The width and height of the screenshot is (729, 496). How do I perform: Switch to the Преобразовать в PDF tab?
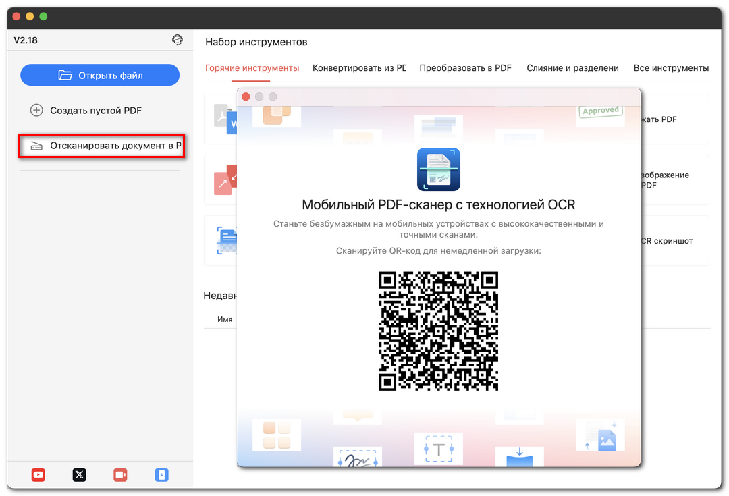465,68
